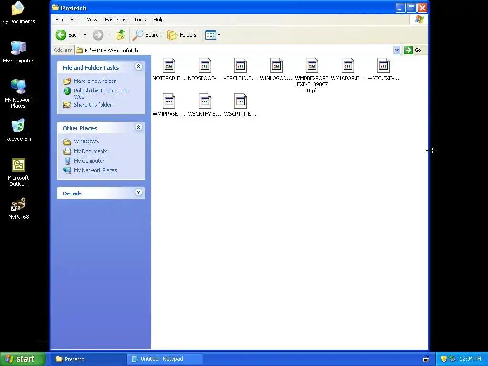
Task: Click Publish this folder to the Web
Action: pyautogui.click(x=102, y=93)
